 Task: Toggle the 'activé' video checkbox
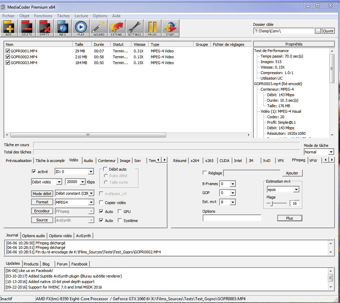tap(34, 172)
